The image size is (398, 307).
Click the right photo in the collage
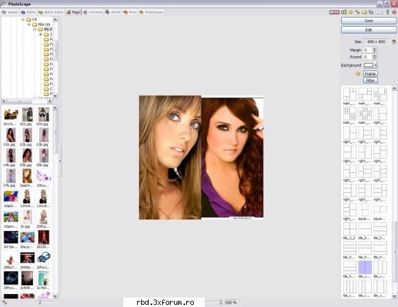pyautogui.click(x=232, y=157)
